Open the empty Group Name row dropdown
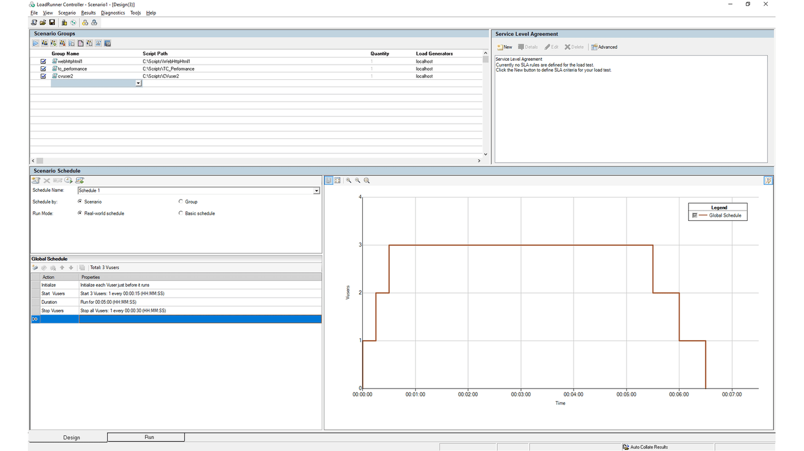Screen dimensions: 804x451 [x=138, y=83]
